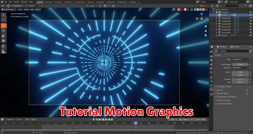Open the File menu

[x=6, y=2]
